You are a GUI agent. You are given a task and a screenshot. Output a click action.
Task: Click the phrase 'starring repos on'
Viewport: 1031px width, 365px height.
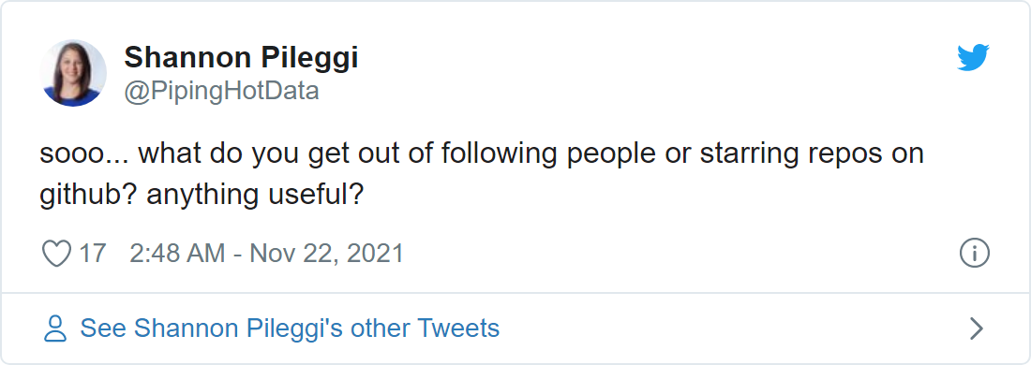point(812,154)
